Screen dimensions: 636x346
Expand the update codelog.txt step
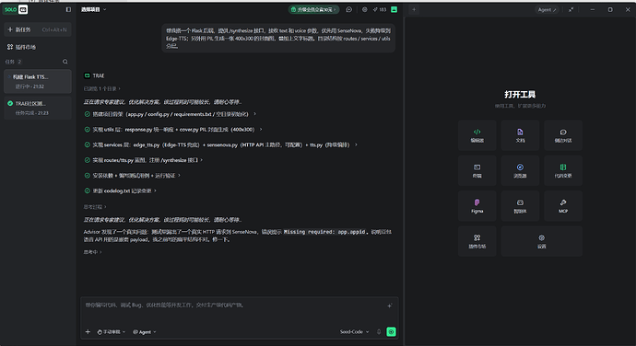click(120, 190)
